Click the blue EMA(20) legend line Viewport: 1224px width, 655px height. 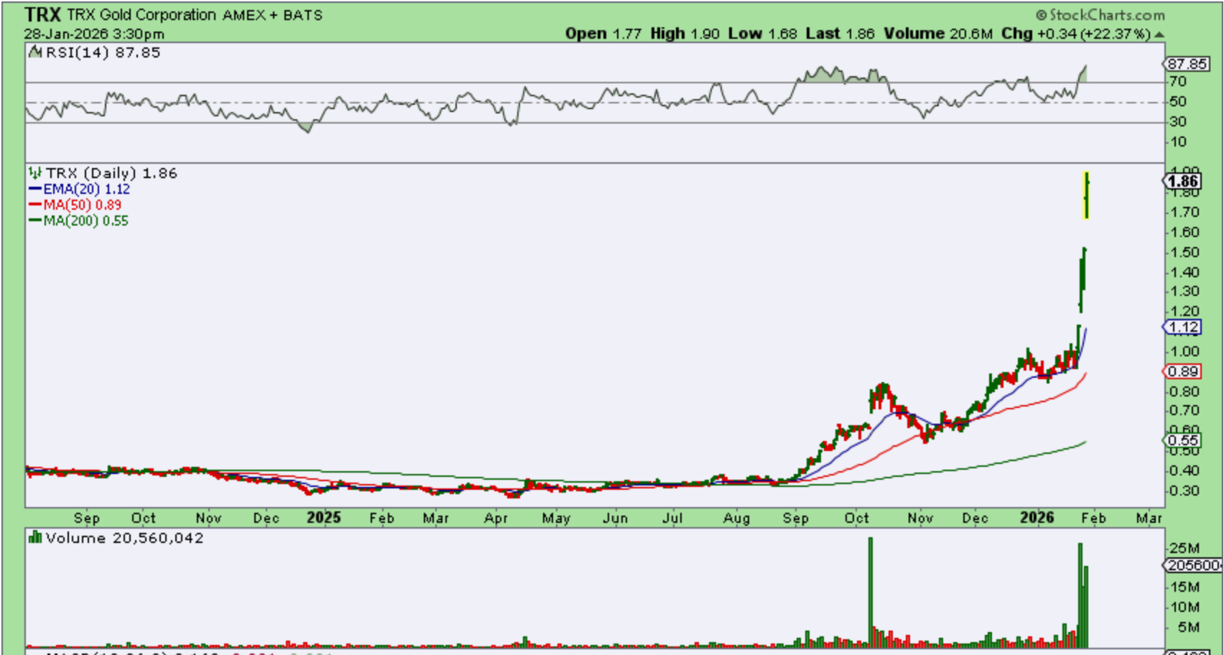[35, 190]
